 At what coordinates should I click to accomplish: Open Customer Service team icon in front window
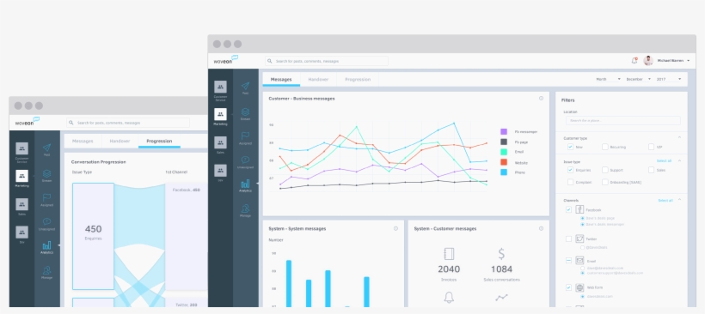220,87
